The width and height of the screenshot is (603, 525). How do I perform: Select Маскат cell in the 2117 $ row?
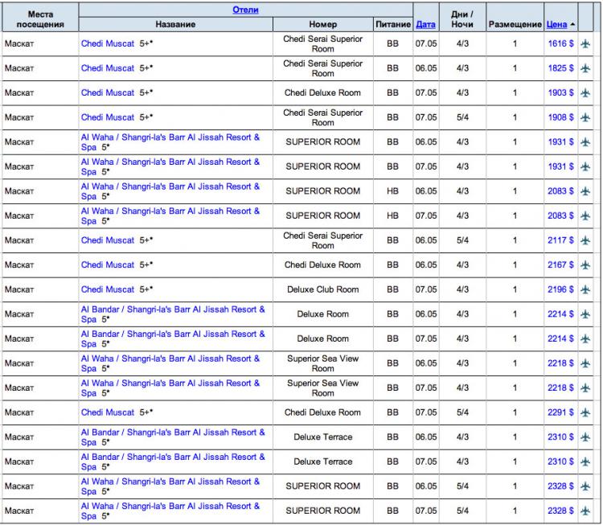pos(40,240)
